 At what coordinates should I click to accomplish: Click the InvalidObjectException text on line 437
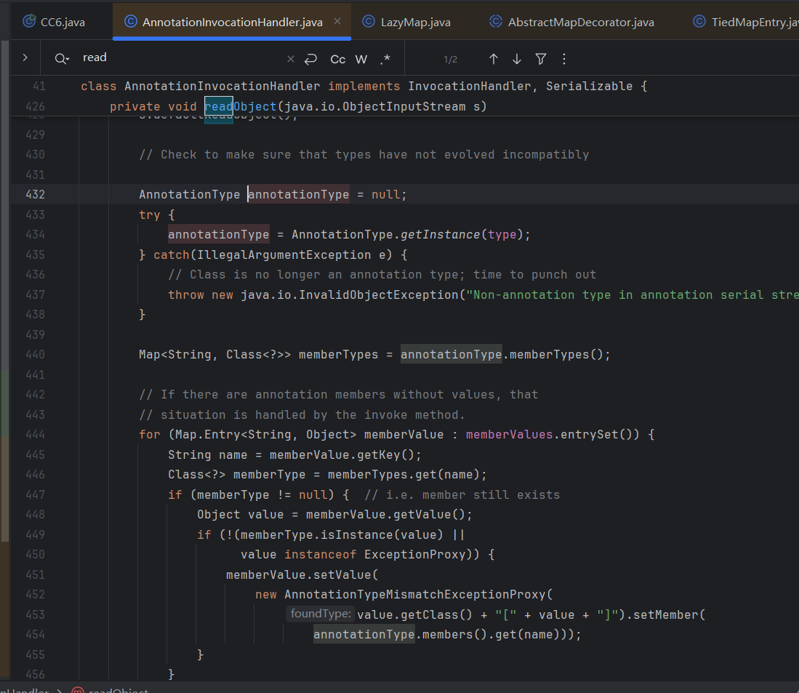[x=379, y=295]
